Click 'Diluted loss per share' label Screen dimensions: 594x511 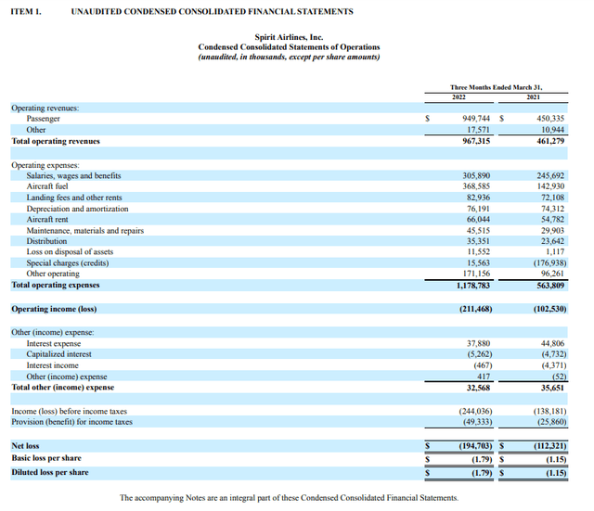49,472
